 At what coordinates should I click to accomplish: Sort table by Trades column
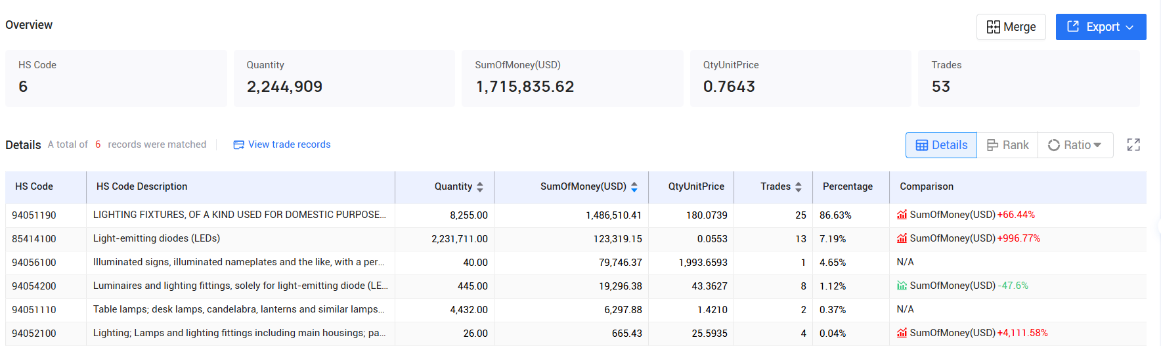point(799,187)
